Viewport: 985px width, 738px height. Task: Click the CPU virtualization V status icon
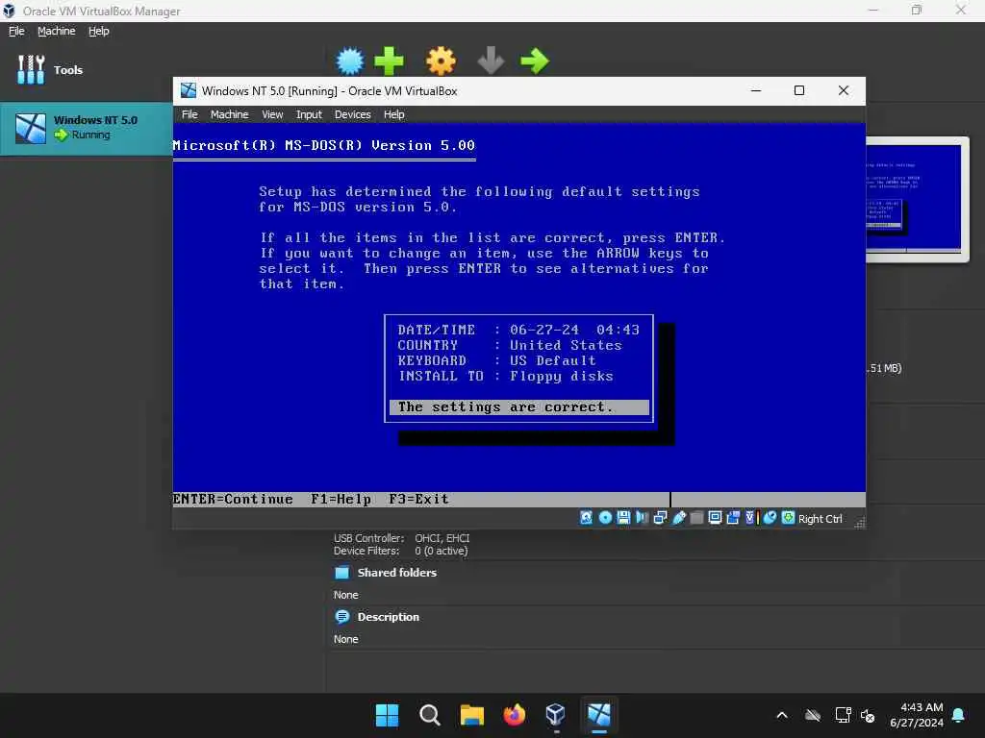point(751,518)
